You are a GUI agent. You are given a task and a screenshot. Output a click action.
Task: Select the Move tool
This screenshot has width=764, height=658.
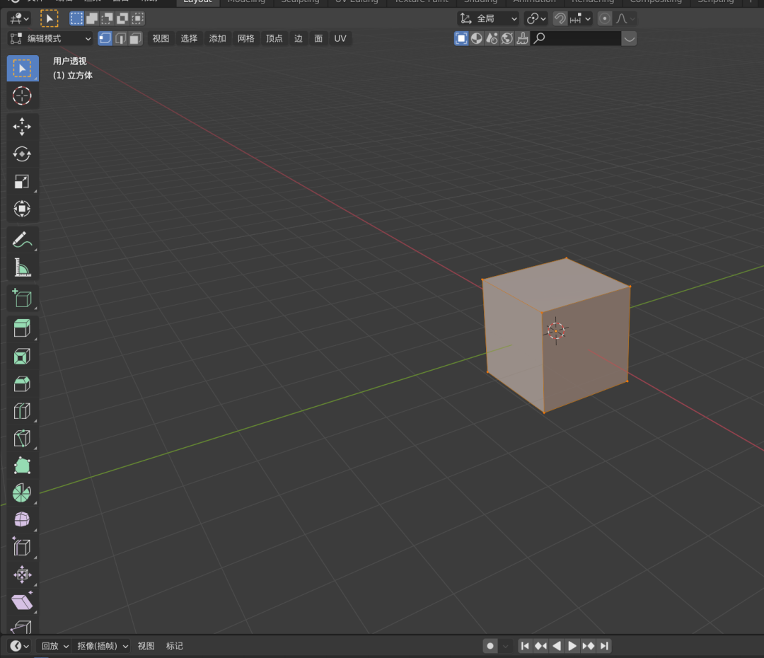tap(22, 127)
